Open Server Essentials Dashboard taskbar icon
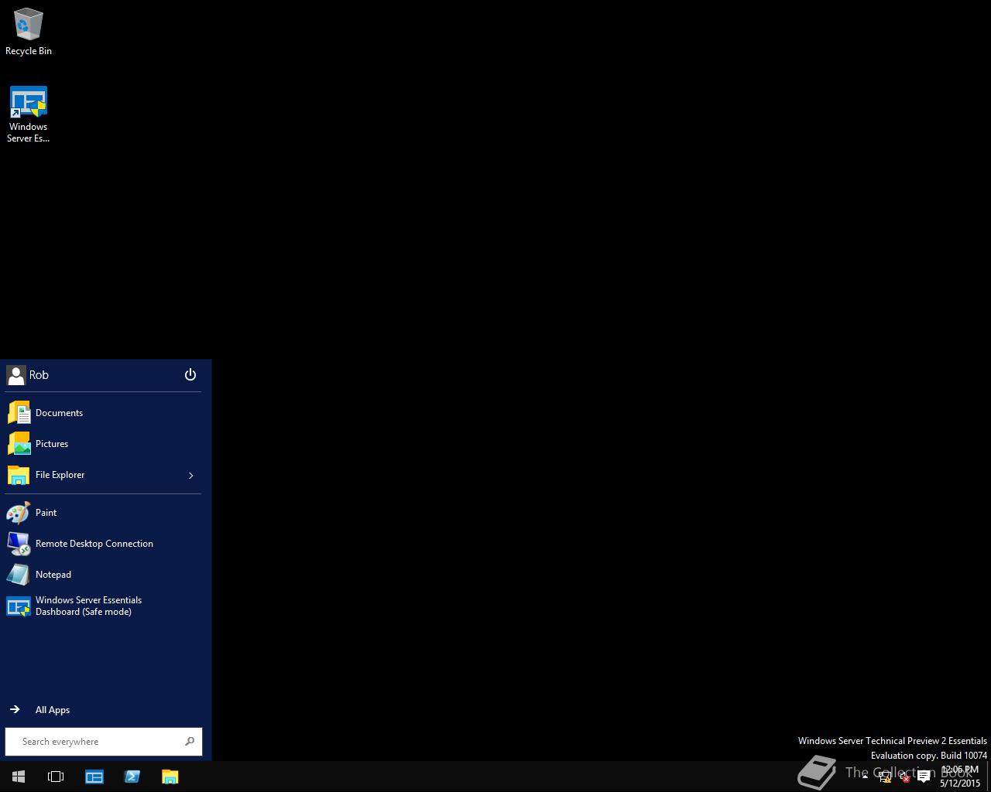This screenshot has width=991, height=792. (94, 777)
